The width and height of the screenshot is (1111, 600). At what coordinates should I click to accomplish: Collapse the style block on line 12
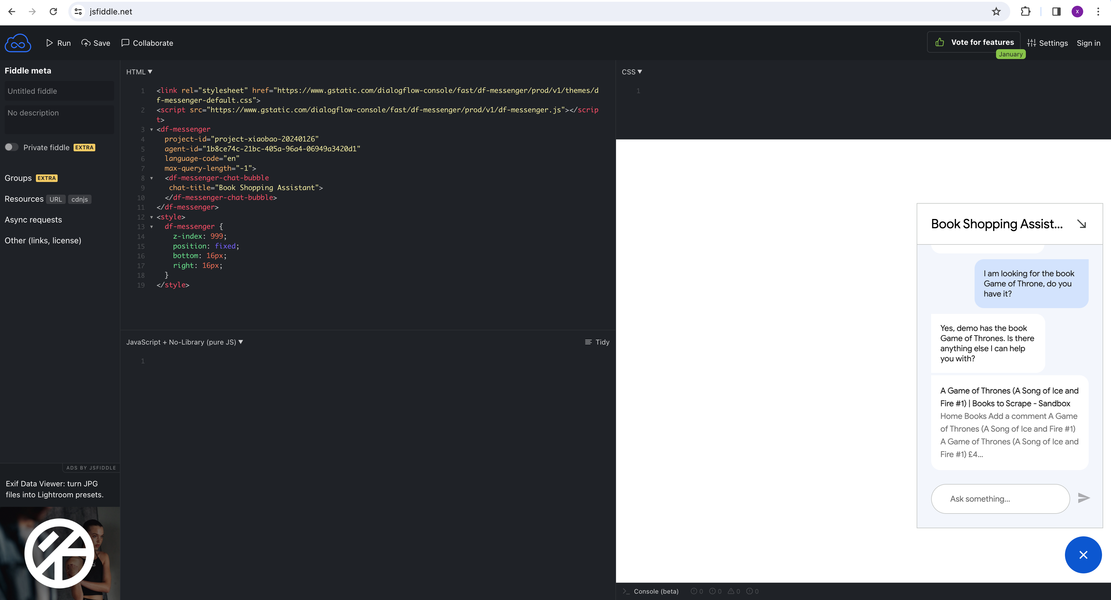151,217
